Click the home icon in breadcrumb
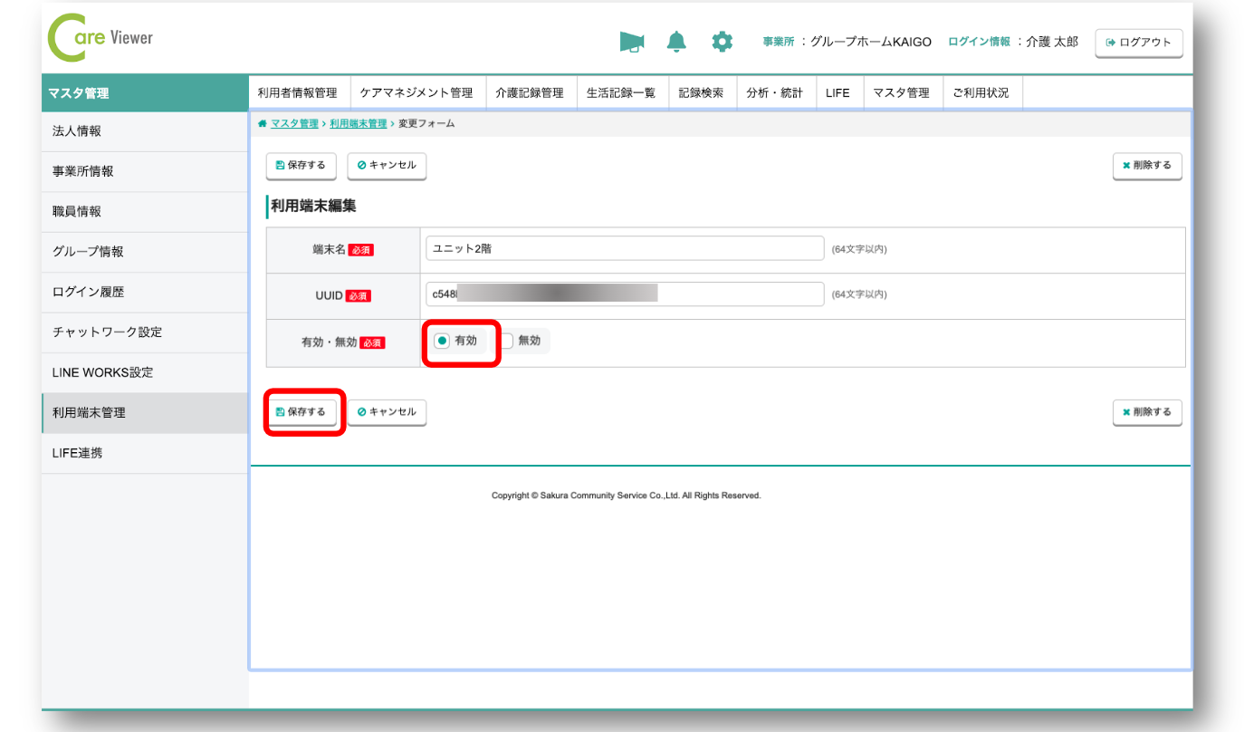 [x=263, y=124]
